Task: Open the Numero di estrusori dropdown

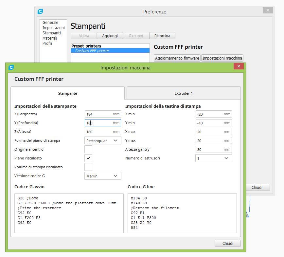Action: pos(214,158)
